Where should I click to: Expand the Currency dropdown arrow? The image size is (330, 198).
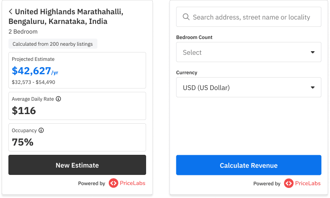pos(312,88)
